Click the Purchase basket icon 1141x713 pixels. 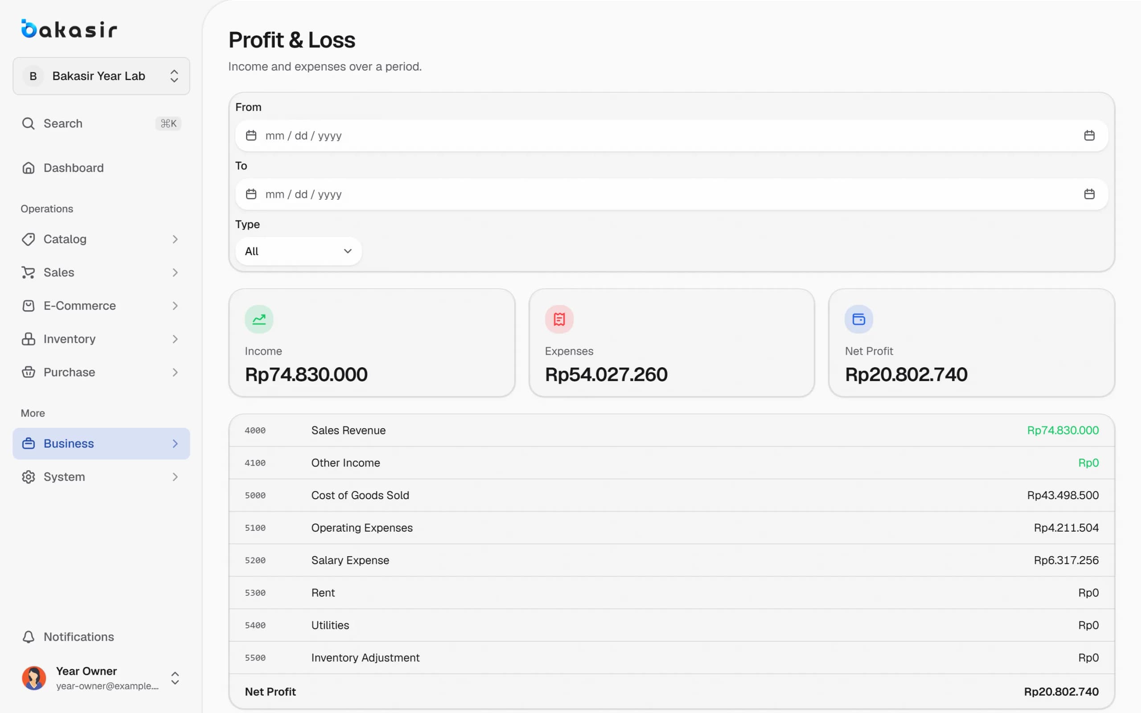(x=28, y=372)
